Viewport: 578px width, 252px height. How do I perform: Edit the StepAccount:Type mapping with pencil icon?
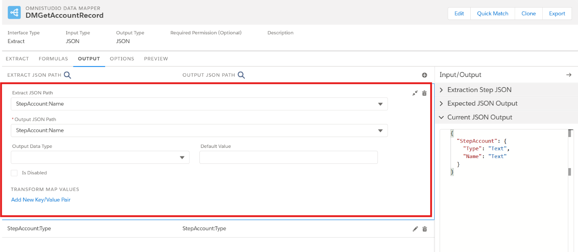coord(415,229)
